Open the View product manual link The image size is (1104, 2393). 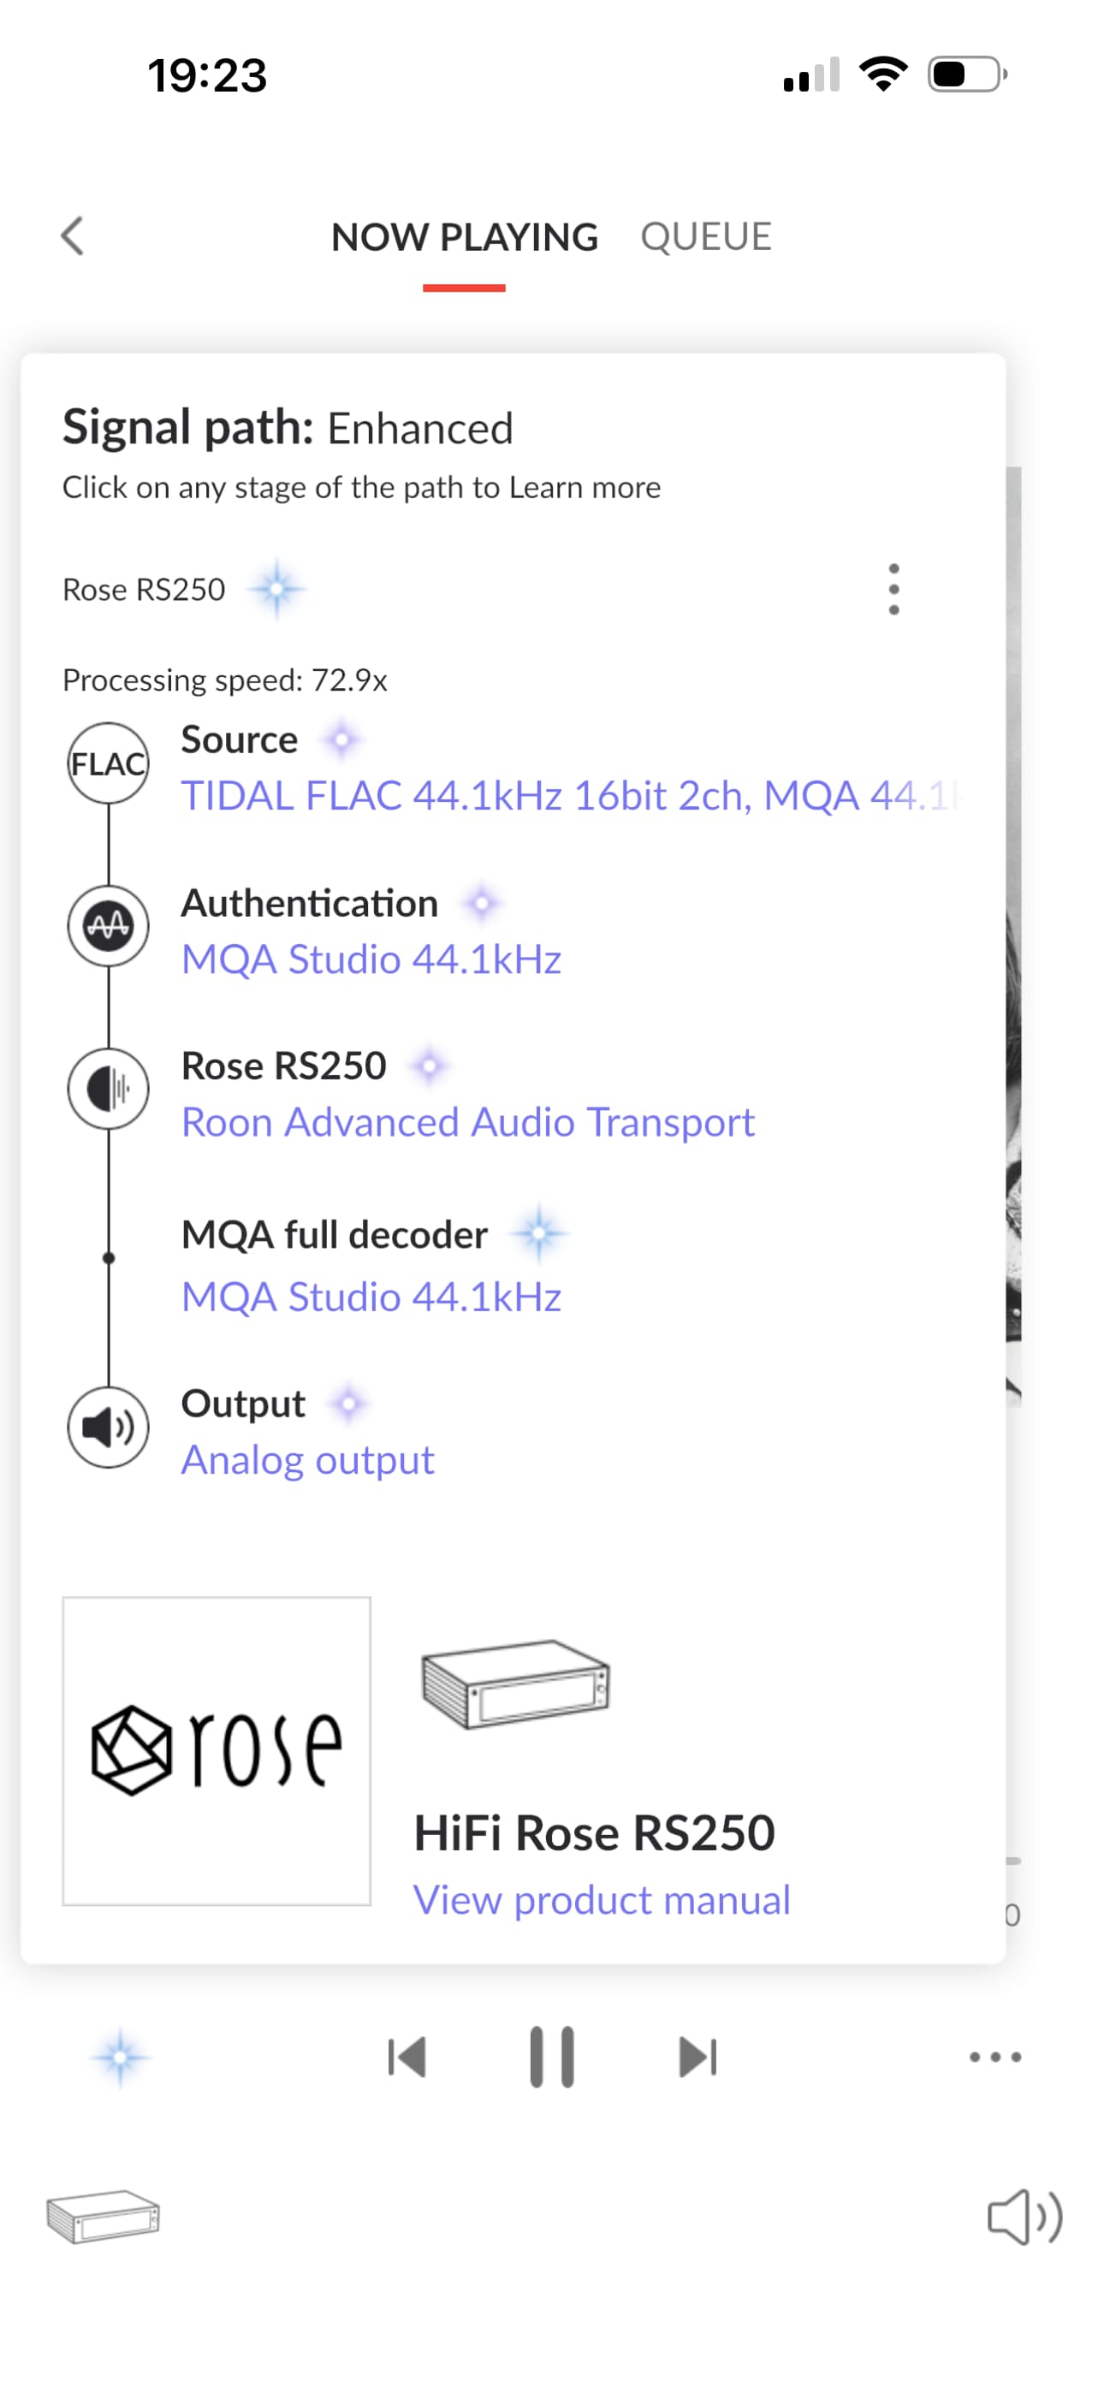pyautogui.click(x=602, y=1900)
